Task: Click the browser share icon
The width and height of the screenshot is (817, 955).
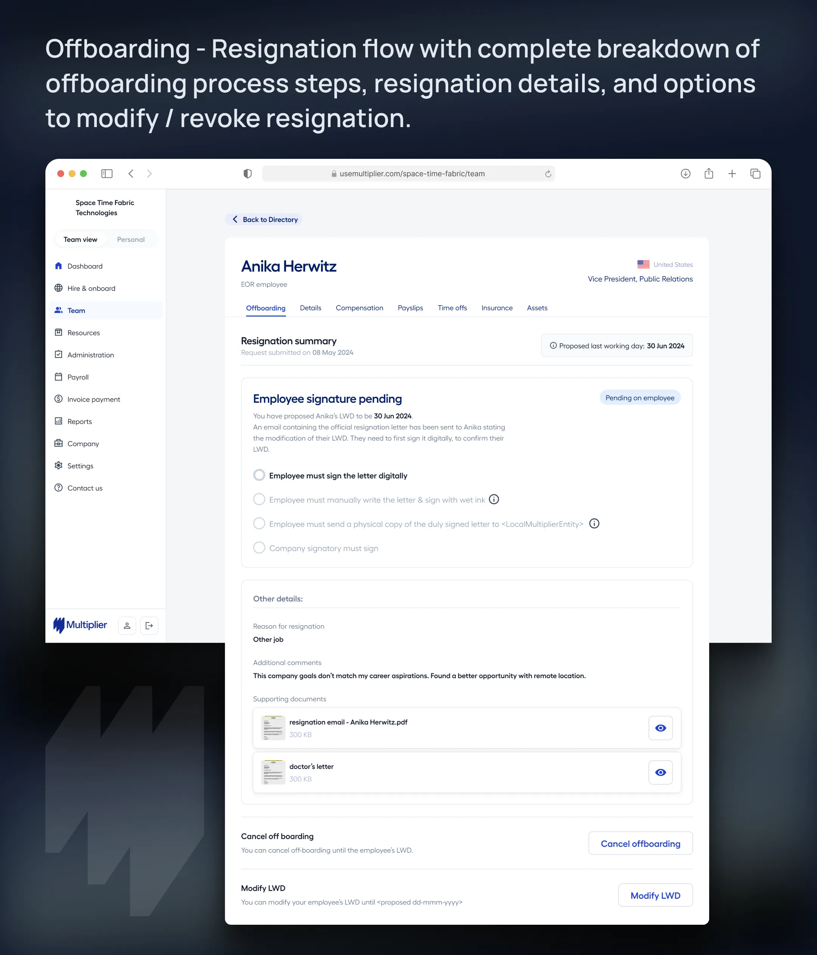Action: (x=709, y=174)
